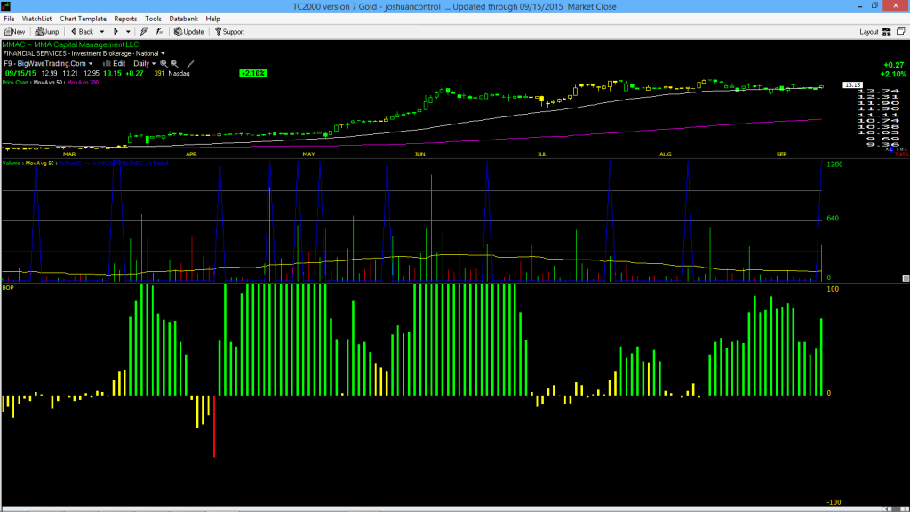Go back using the Back arrow
The image size is (910, 512).
(x=82, y=32)
